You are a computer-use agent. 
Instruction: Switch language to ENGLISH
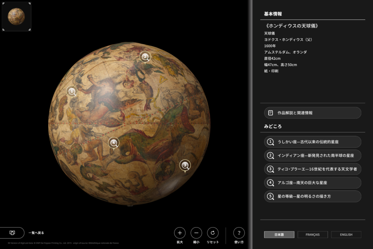(346, 235)
